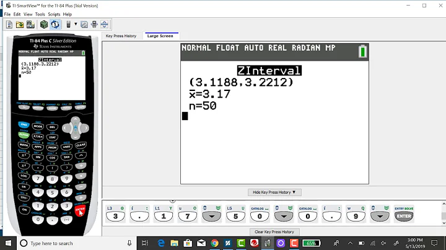The width and height of the screenshot is (446, 250).
Task: Click the ON key on calculator
Action: (24, 210)
